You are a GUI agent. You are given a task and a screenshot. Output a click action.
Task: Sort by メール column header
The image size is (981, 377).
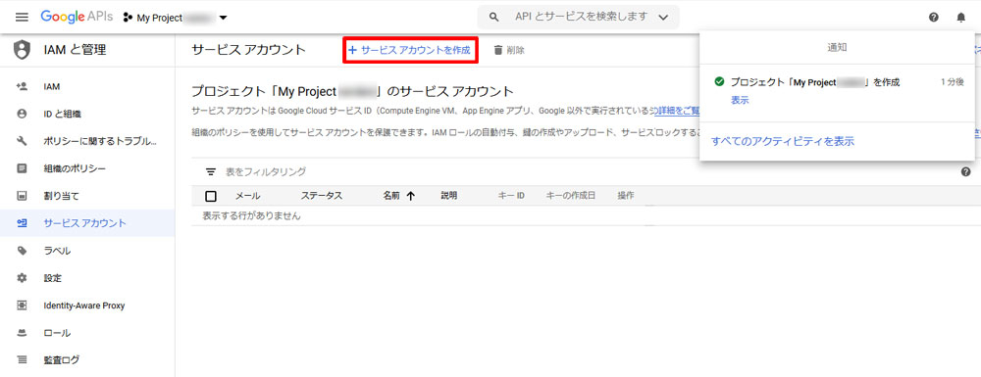pos(248,196)
